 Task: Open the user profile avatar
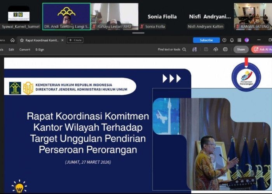tap(247, 40)
